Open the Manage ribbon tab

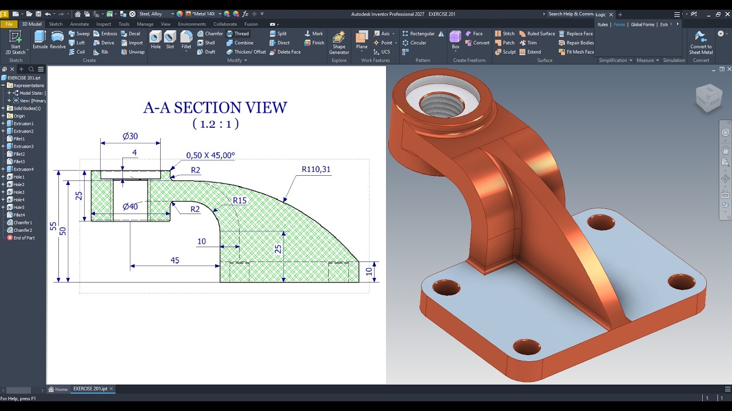click(x=145, y=24)
